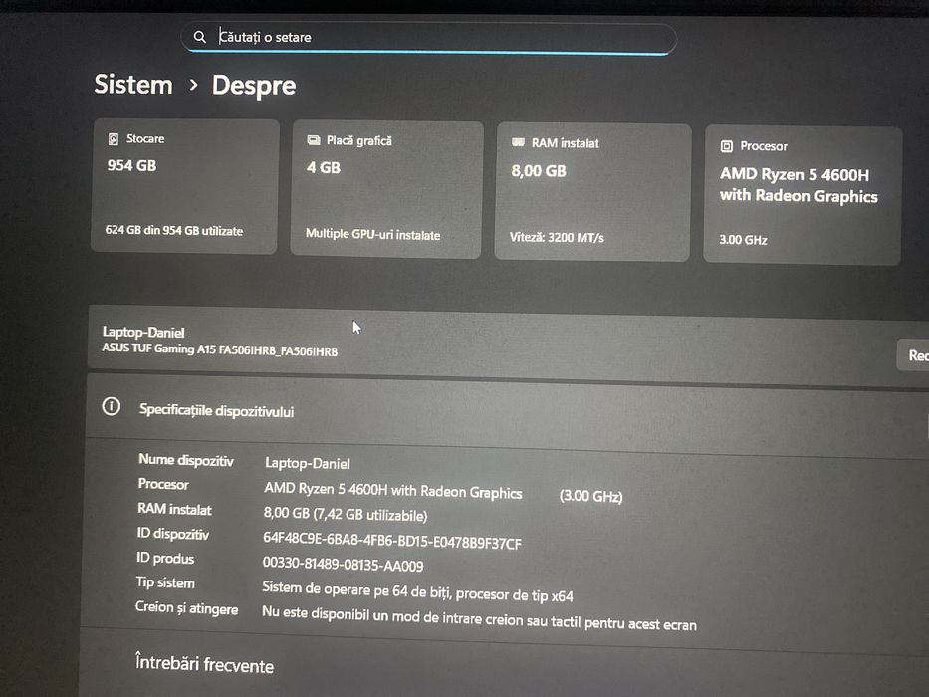The image size is (929, 697).
Task: Select 'Viteză: 3200 MT/s' text
Action: pos(557,238)
